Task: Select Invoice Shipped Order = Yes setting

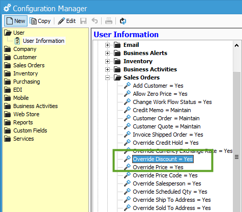Action: tap(168, 135)
